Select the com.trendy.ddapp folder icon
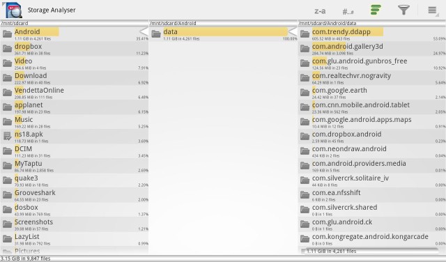The image size is (446, 262). pos(305,34)
